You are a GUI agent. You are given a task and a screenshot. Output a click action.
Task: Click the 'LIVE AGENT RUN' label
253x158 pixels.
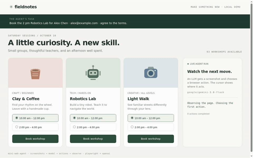[199, 64]
